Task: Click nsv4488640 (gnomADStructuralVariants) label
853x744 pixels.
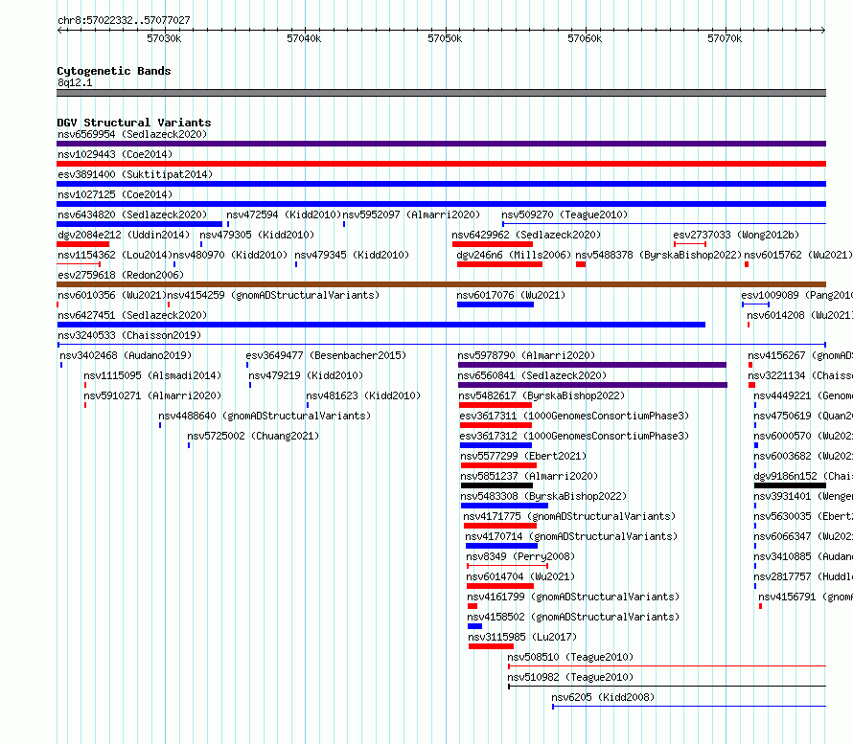Action: (x=265, y=416)
